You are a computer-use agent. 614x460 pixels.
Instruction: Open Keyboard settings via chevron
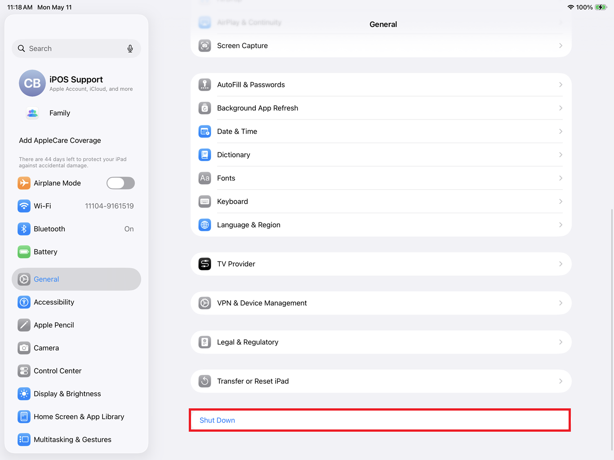tap(561, 202)
